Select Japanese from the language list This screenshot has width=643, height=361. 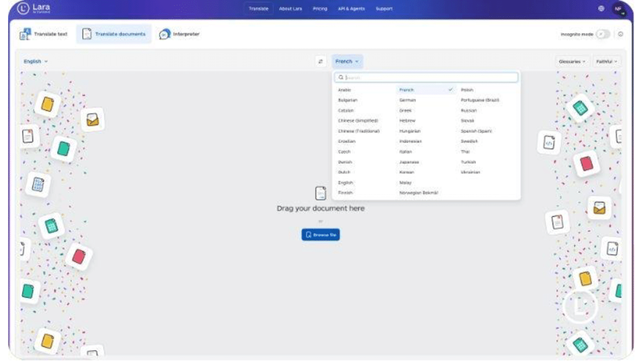409,162
